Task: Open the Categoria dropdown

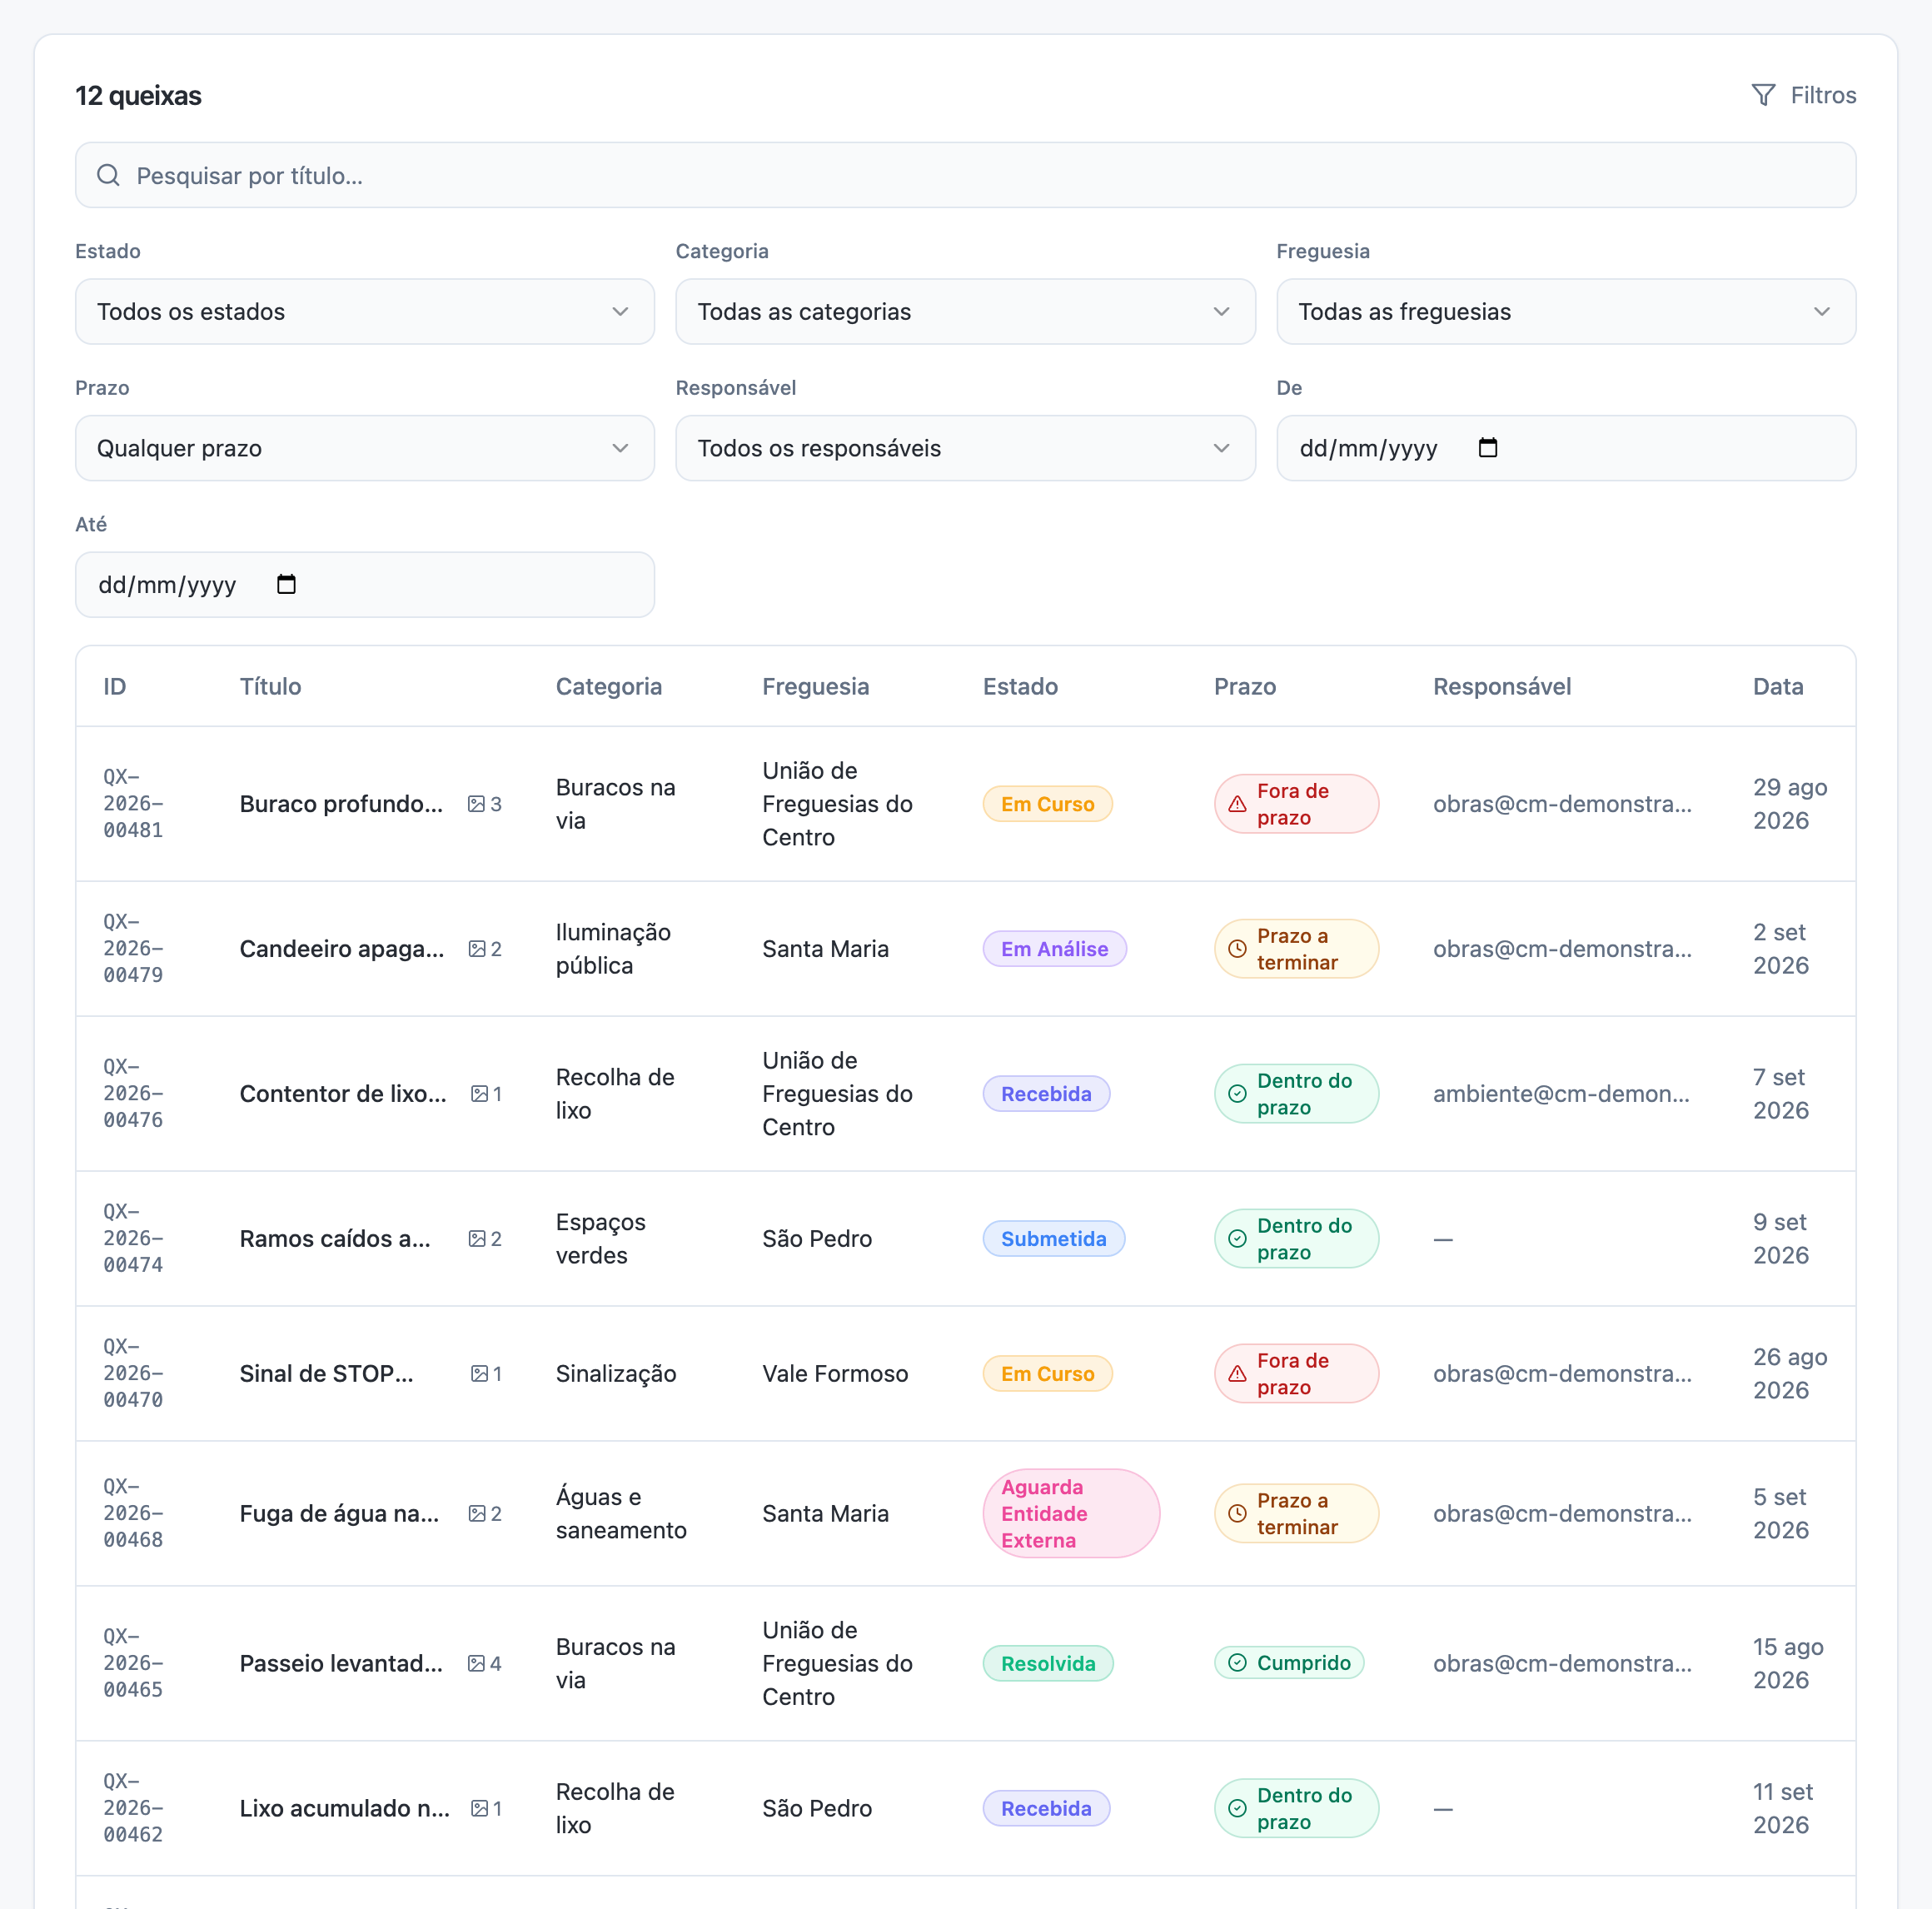Action: [965, 312]
